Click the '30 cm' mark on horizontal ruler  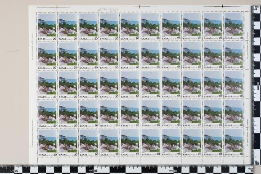tap(13, 171)
